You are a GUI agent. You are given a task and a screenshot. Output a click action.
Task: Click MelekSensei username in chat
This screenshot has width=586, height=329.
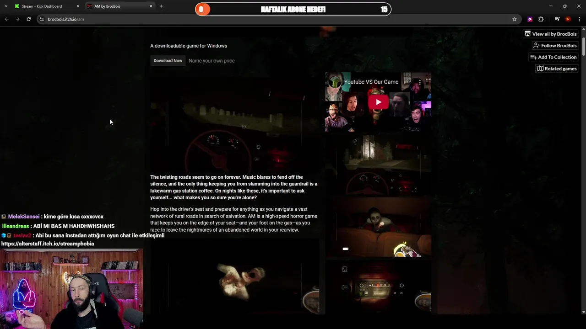24,217
